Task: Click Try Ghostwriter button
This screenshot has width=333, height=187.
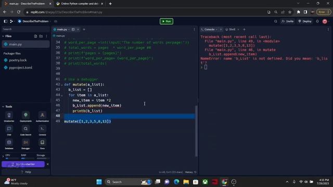Action: click(x=23, y=164)
